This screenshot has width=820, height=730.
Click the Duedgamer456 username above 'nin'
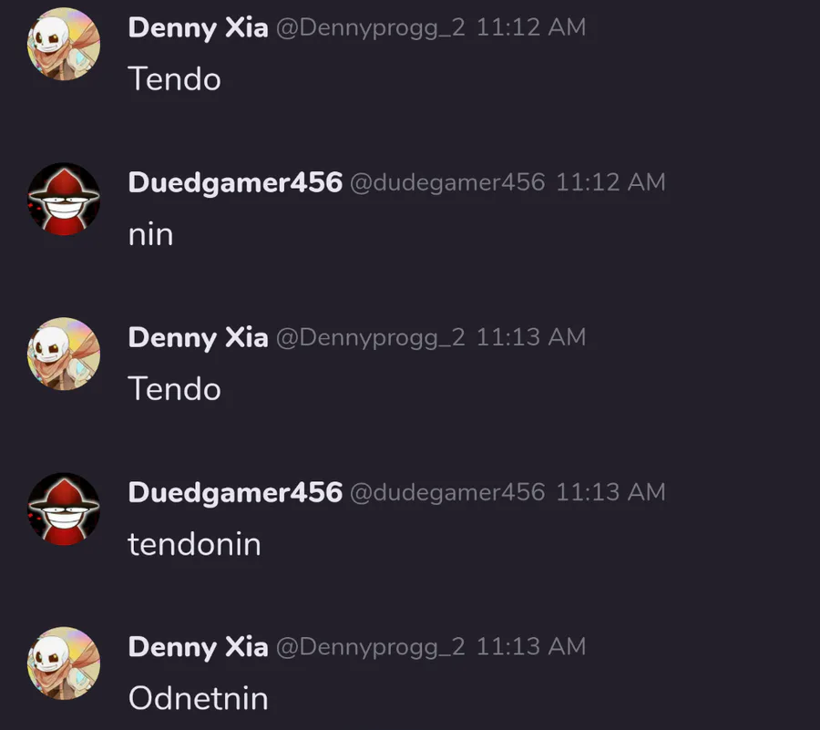tap(235, 182)
